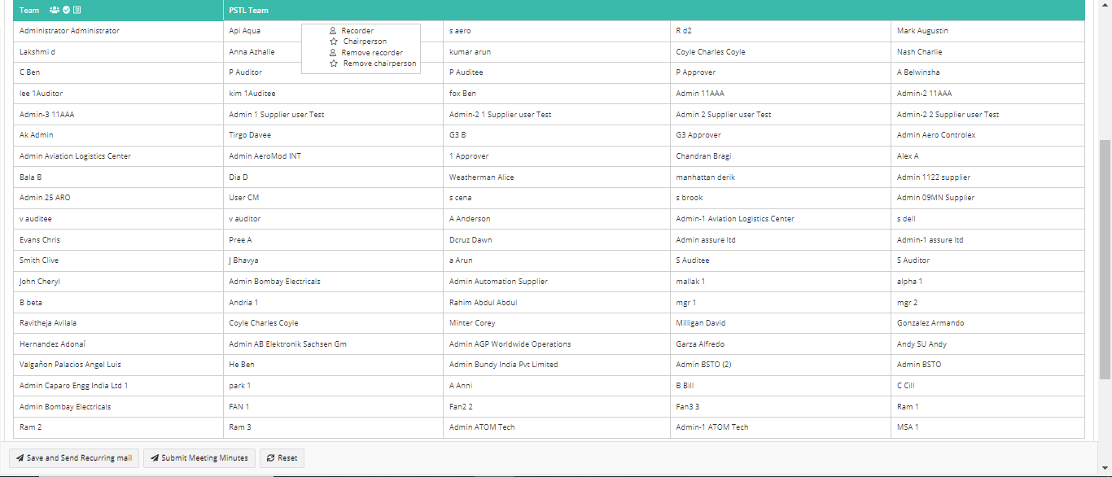Click the check-circle icon beside Team header
Viewport: 1112px width, 477px height.
(x=66, y=11)
